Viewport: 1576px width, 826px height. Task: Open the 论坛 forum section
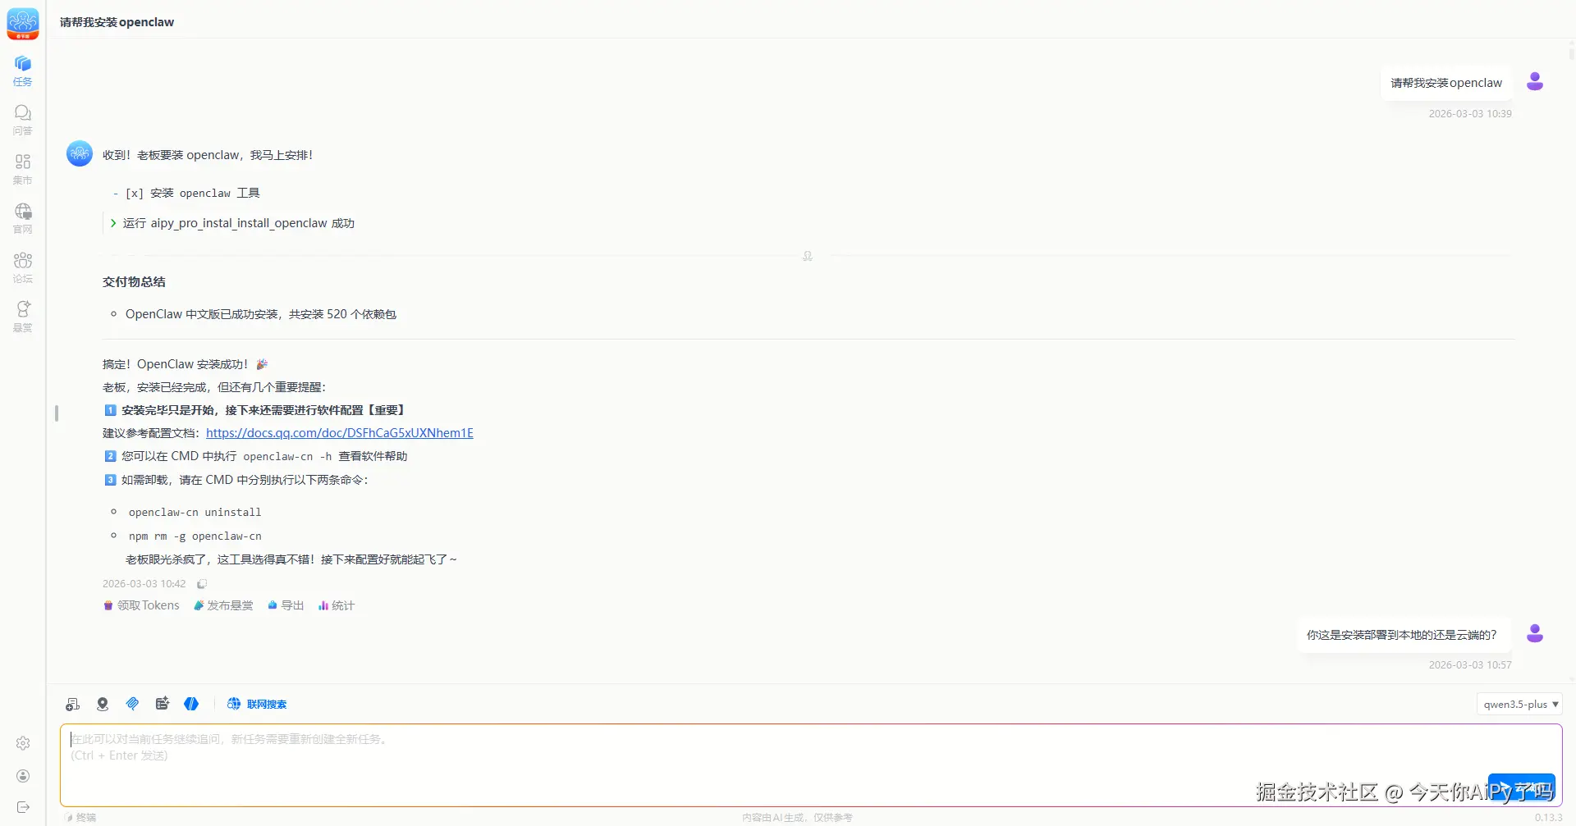pos(23,267)
